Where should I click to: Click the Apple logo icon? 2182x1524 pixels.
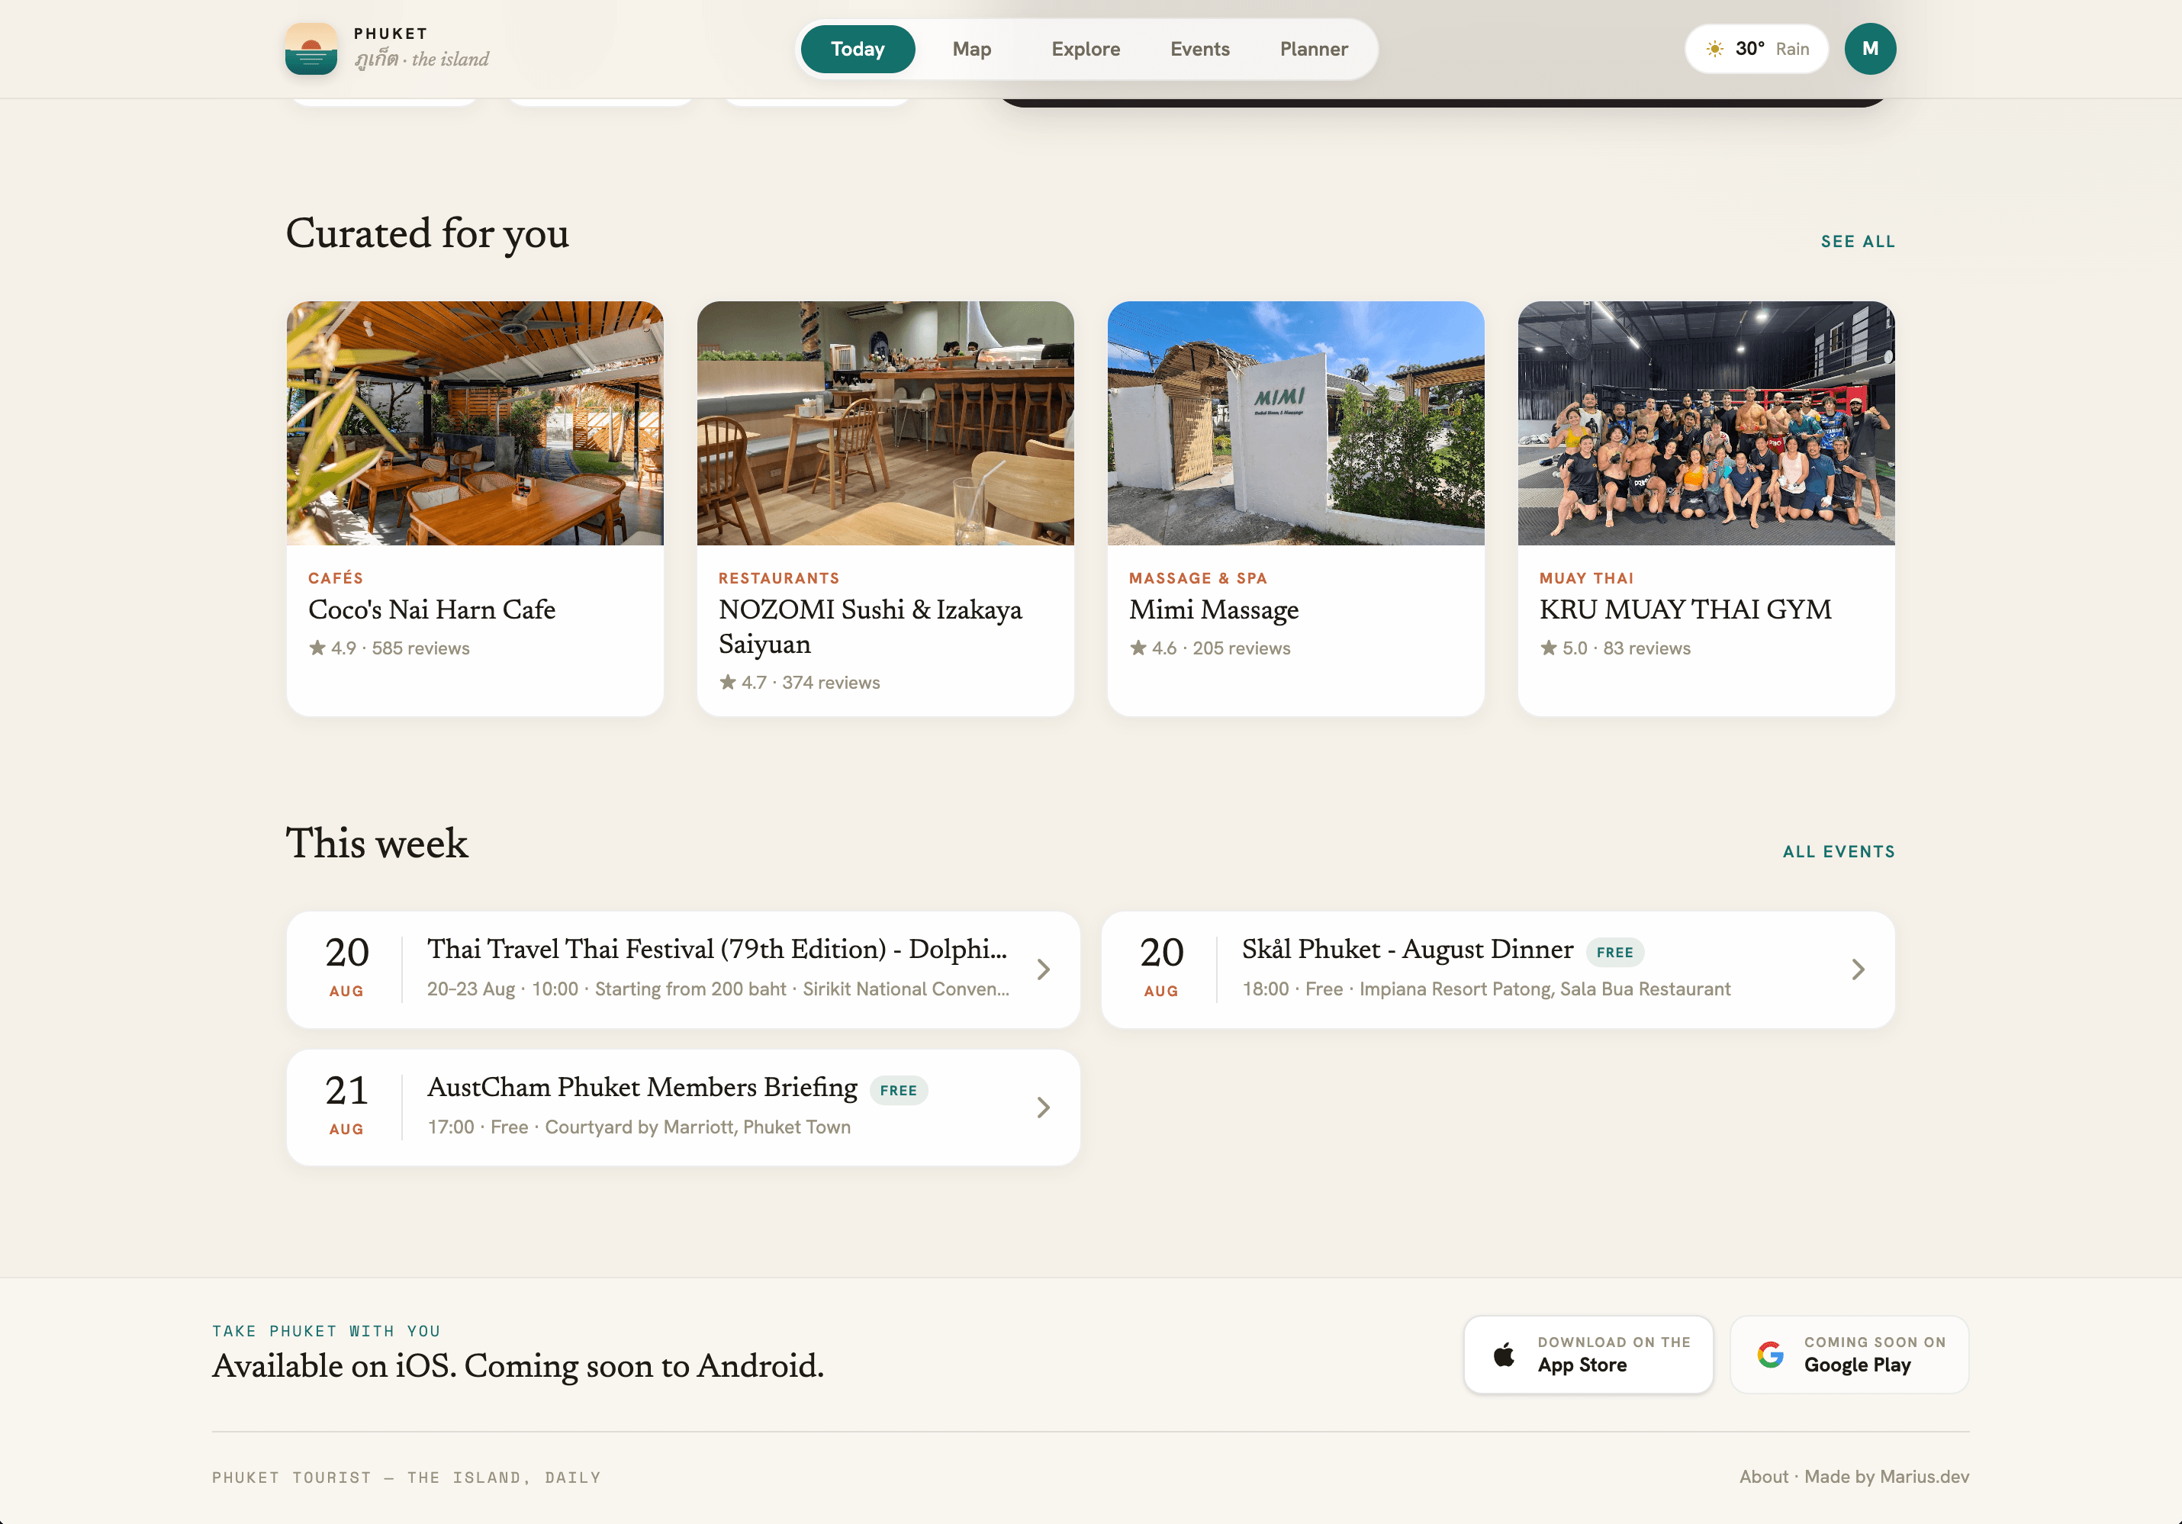pyautogui.click(x=1504, y=1354)
